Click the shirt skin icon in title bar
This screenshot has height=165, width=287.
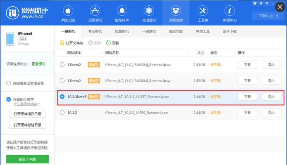(x=255, y=3)
